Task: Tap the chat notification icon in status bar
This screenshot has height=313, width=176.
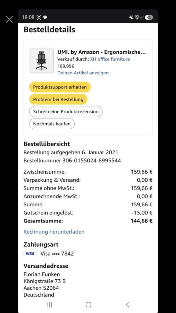Action: point(45,17)
